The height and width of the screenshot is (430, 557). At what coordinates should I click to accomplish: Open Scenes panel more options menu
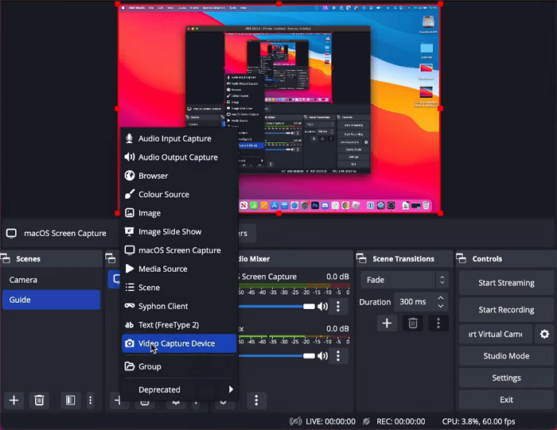[90, 401]
